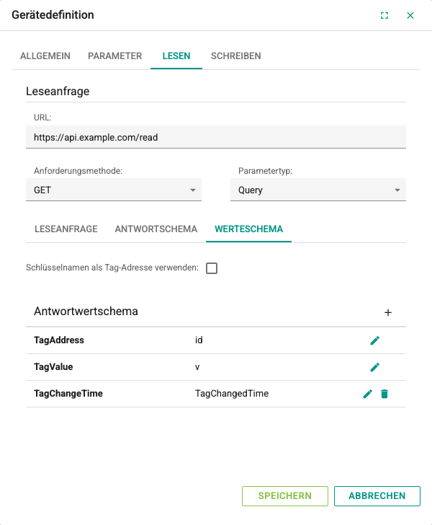Screen dimensions: 432x525
Task: Open the Parametertyp Query dropdown
Action: click(x=318, y=190)
